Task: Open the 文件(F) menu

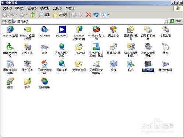Action: pyautogui.click(x=7, y=8)
